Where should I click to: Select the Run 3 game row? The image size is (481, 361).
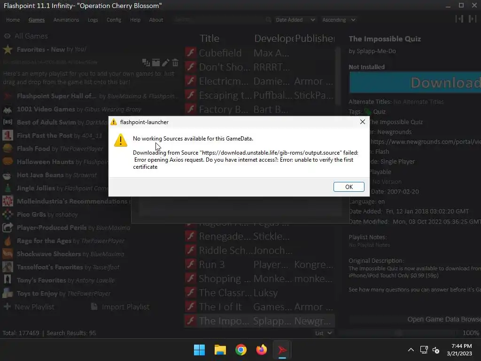(x=259, y=265)
